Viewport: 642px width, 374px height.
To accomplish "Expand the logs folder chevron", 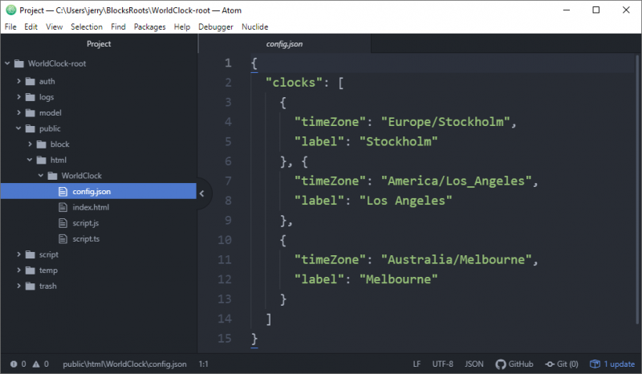I will coord(18,96).
